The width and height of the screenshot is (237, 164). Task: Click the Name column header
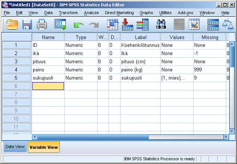point(48,37)
